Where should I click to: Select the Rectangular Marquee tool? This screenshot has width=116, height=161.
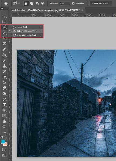click(x=4, y=21)
